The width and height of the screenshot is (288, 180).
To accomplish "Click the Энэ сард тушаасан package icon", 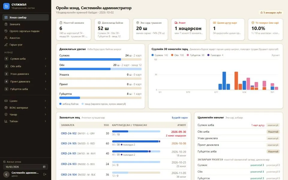I will (x=138, y=23).
